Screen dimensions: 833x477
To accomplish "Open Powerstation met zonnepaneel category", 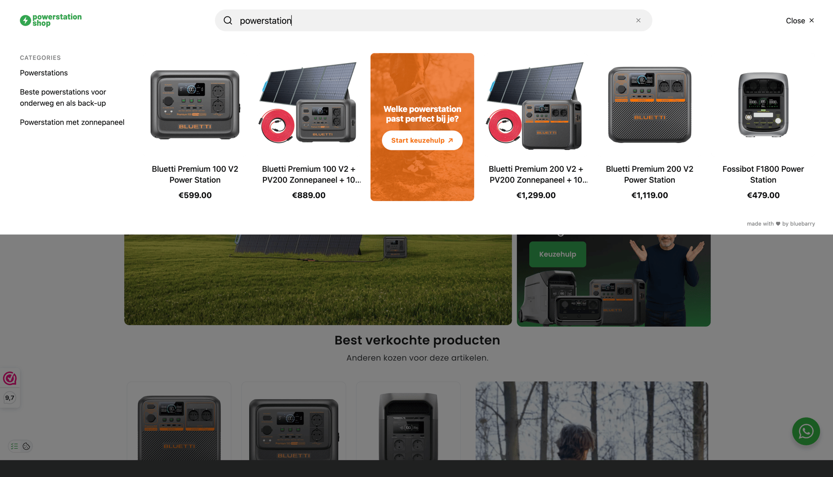I will pyautogui.click(x=72, y=122).
